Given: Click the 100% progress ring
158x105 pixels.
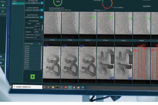Looking at the screenshot, I should [x=58, y=2].
